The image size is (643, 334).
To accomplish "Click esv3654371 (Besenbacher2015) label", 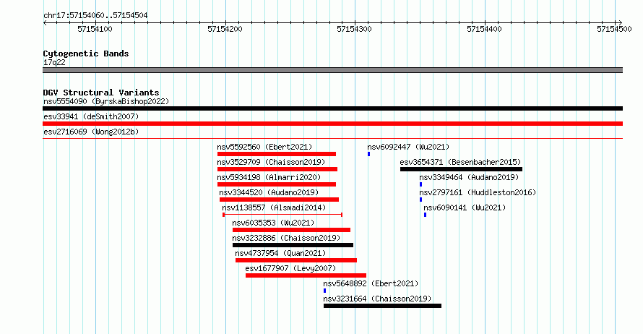I will coord(460,162).
